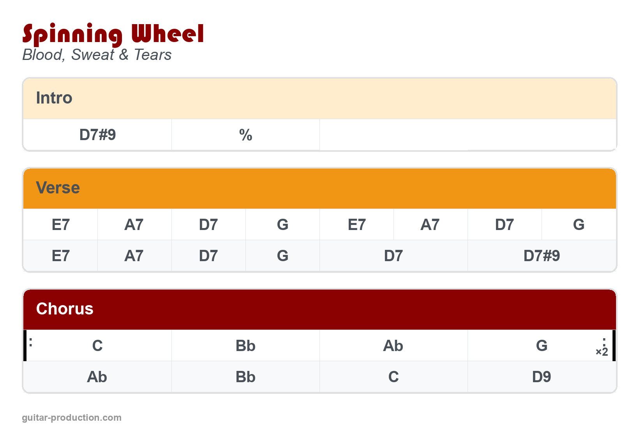Click the ×2 repeat count marker

[x=602, y=352]
